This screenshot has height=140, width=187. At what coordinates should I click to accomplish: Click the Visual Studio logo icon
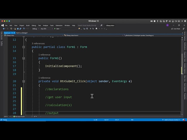pos(2,25)
